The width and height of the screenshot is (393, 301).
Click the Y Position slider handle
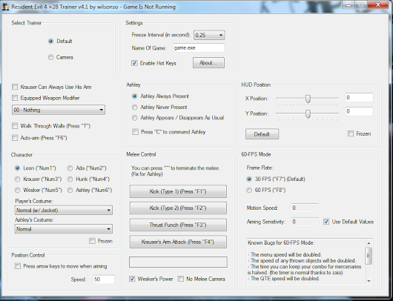[x=308, y=113]
